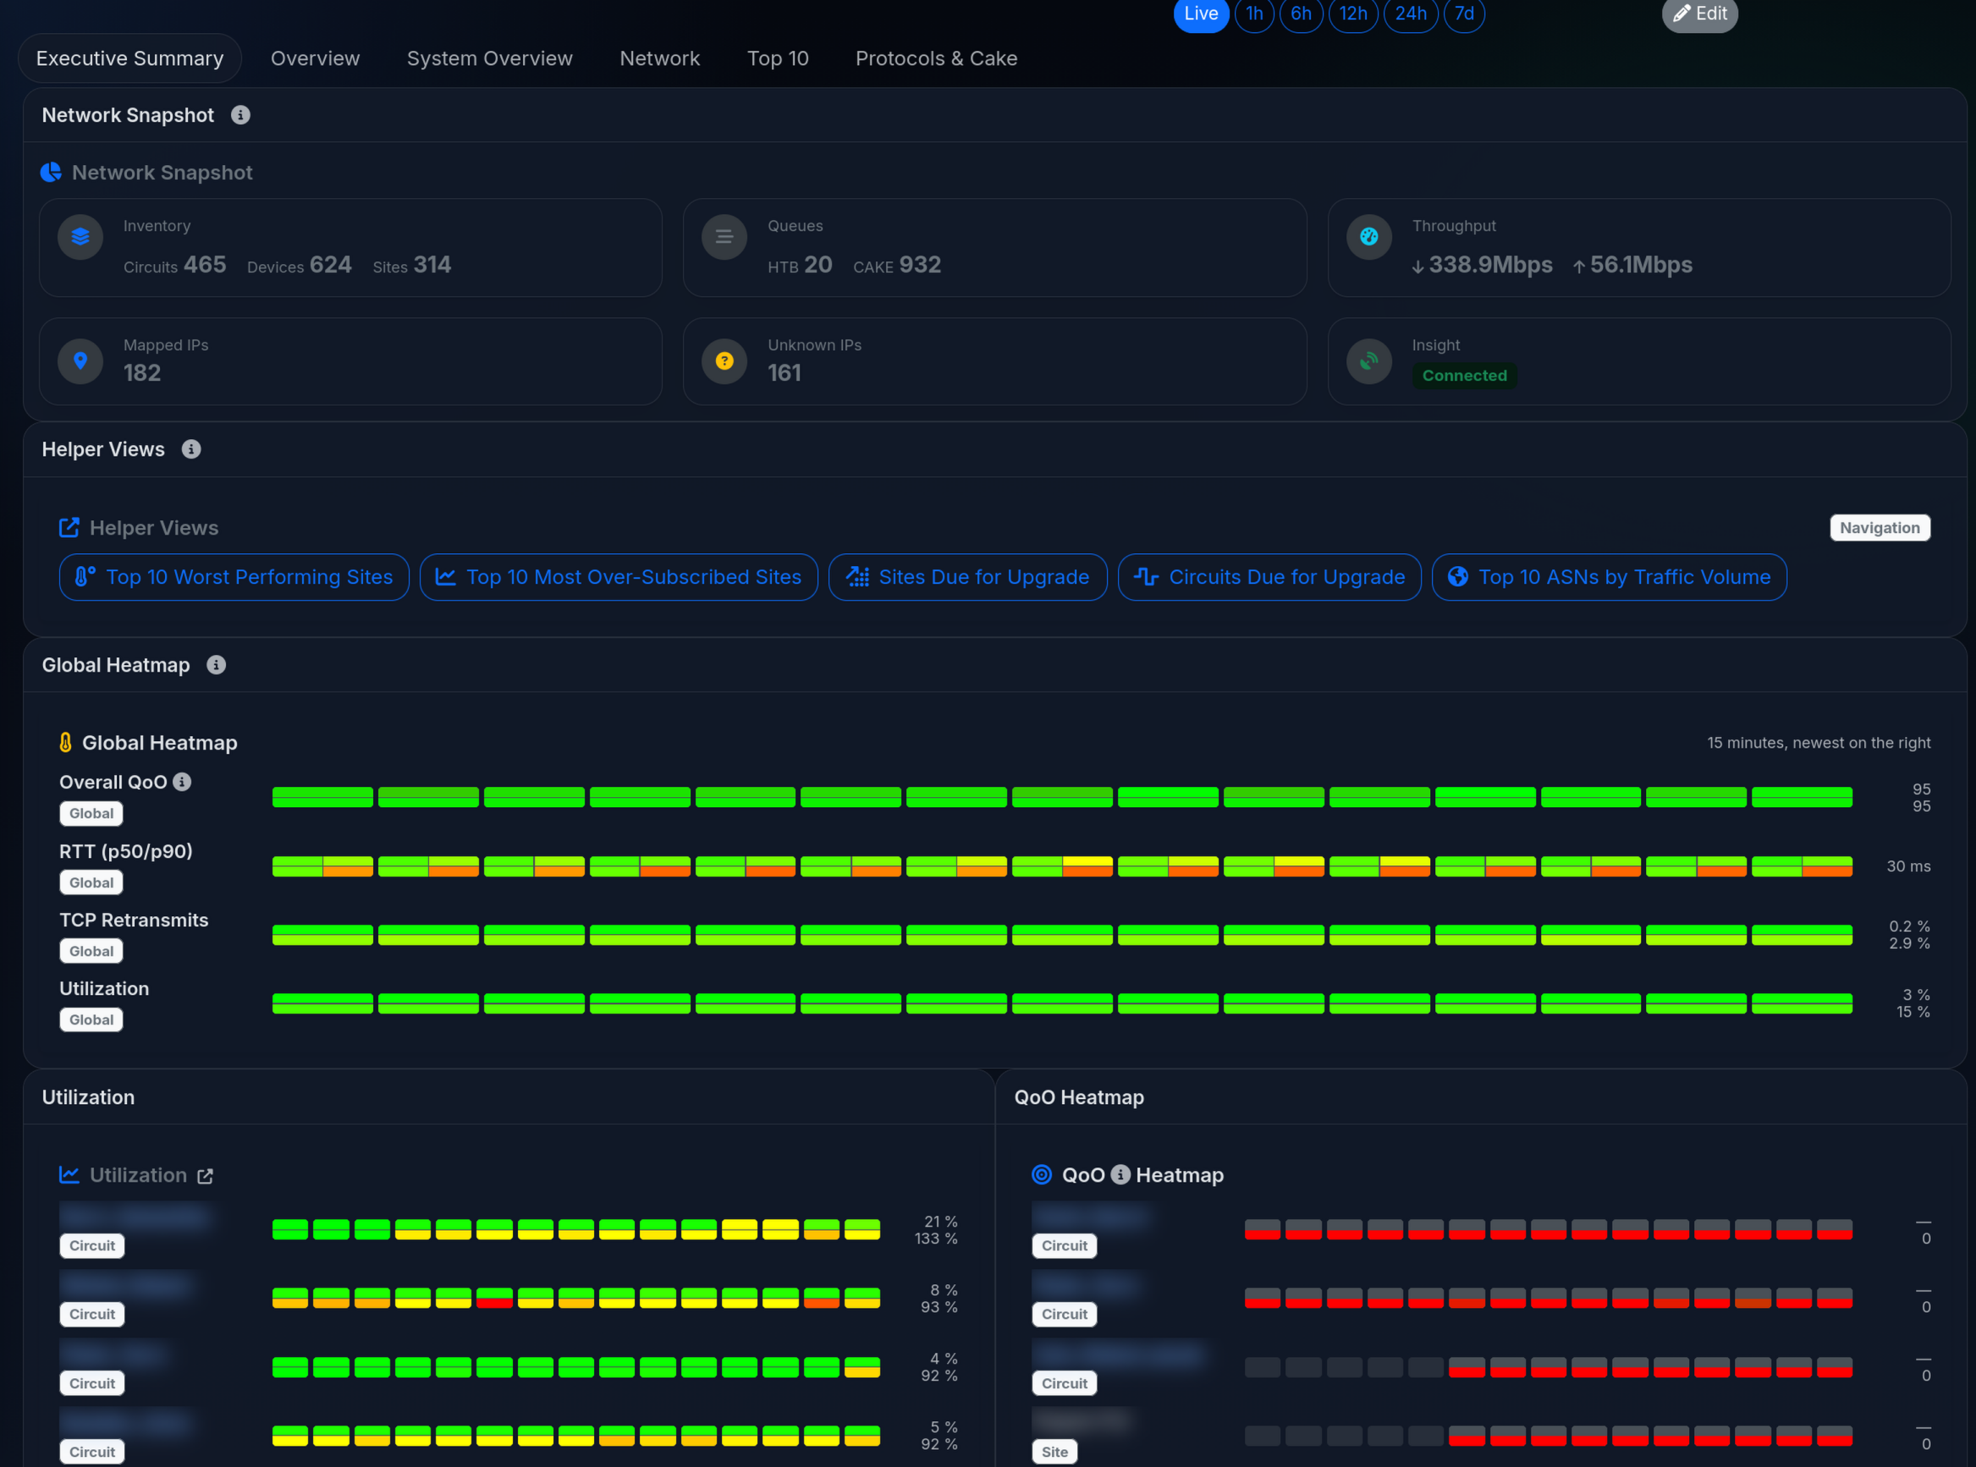This screenshot has height=1467, width=1976.
Task: Click the Inventory layers icon
Action: point(80,237)
